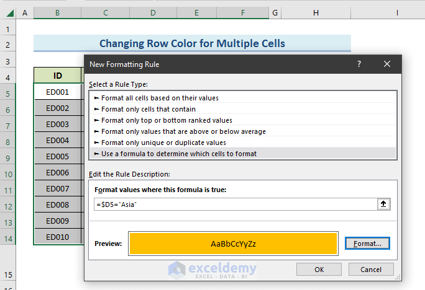Select column B header
This screenshot has width=425, height=290.
pos(57,12)
